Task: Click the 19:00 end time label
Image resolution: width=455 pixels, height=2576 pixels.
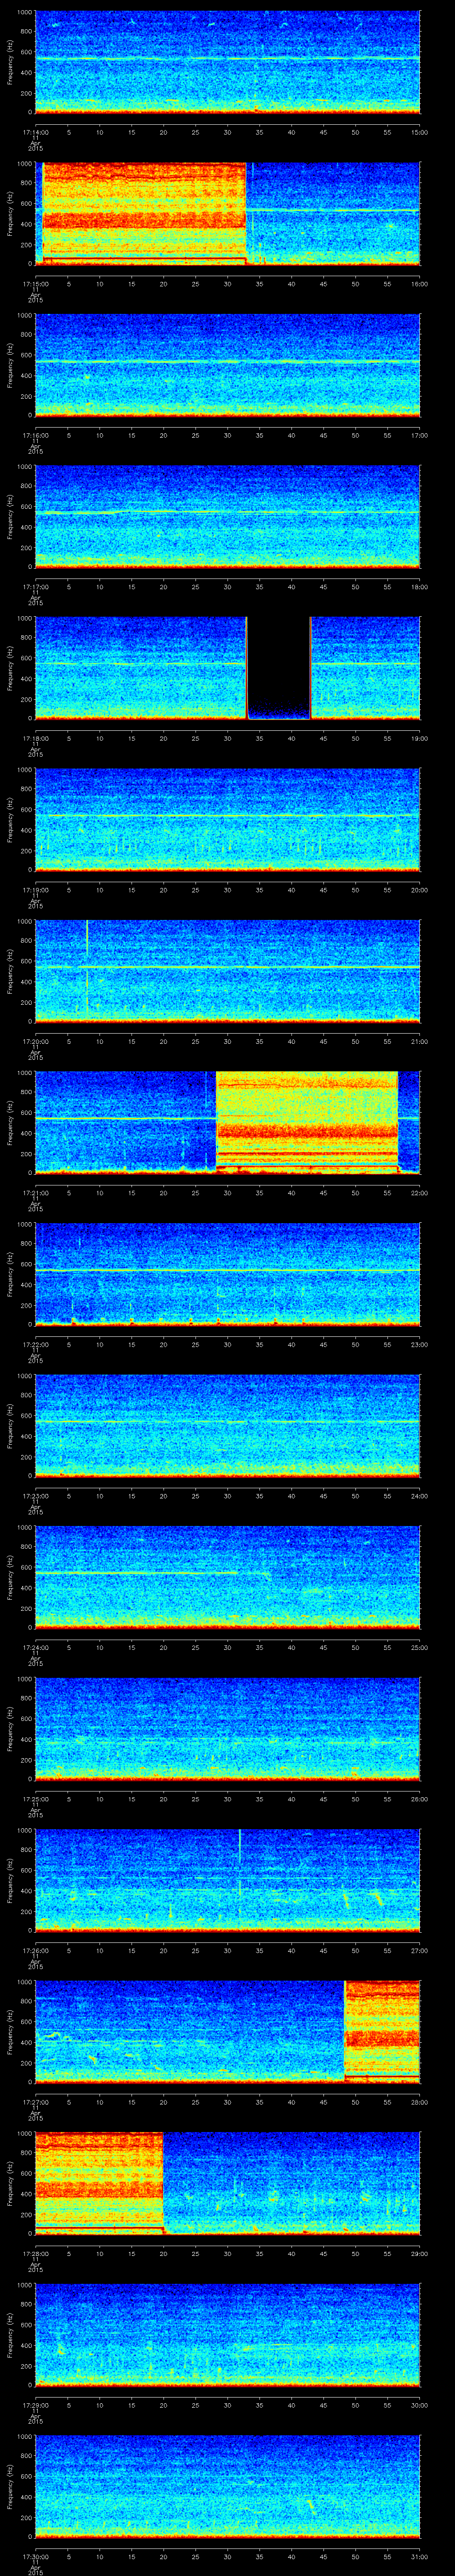Action: (419, 738)
